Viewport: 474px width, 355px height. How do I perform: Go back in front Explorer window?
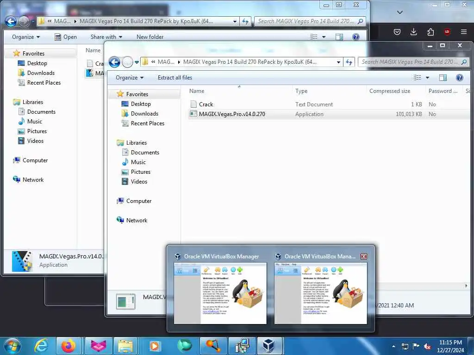pyautogui.click(x=114, y=62)
